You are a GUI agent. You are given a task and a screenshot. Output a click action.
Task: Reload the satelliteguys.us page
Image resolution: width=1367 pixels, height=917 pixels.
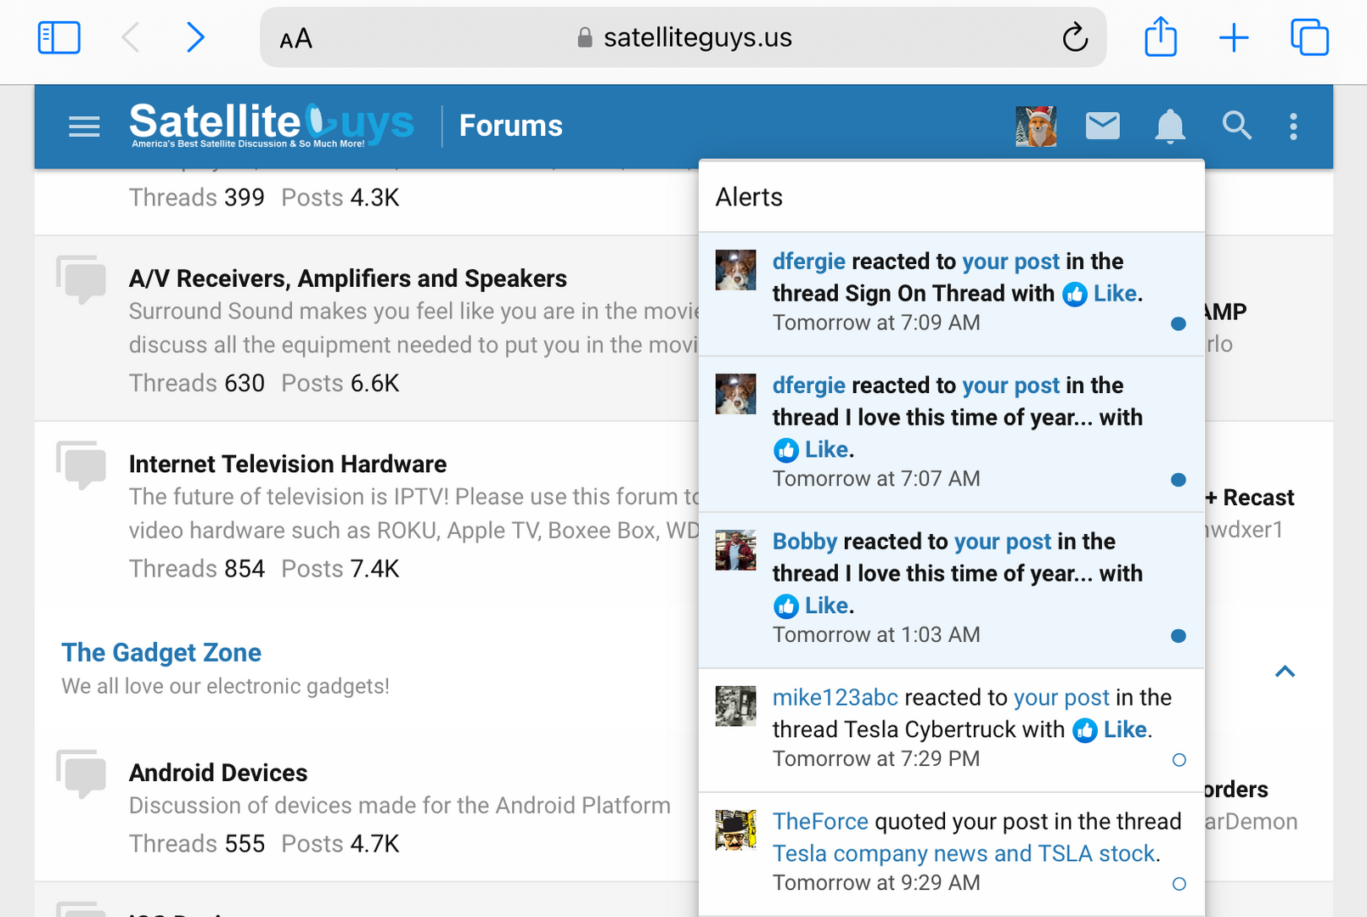(1075, 38)
